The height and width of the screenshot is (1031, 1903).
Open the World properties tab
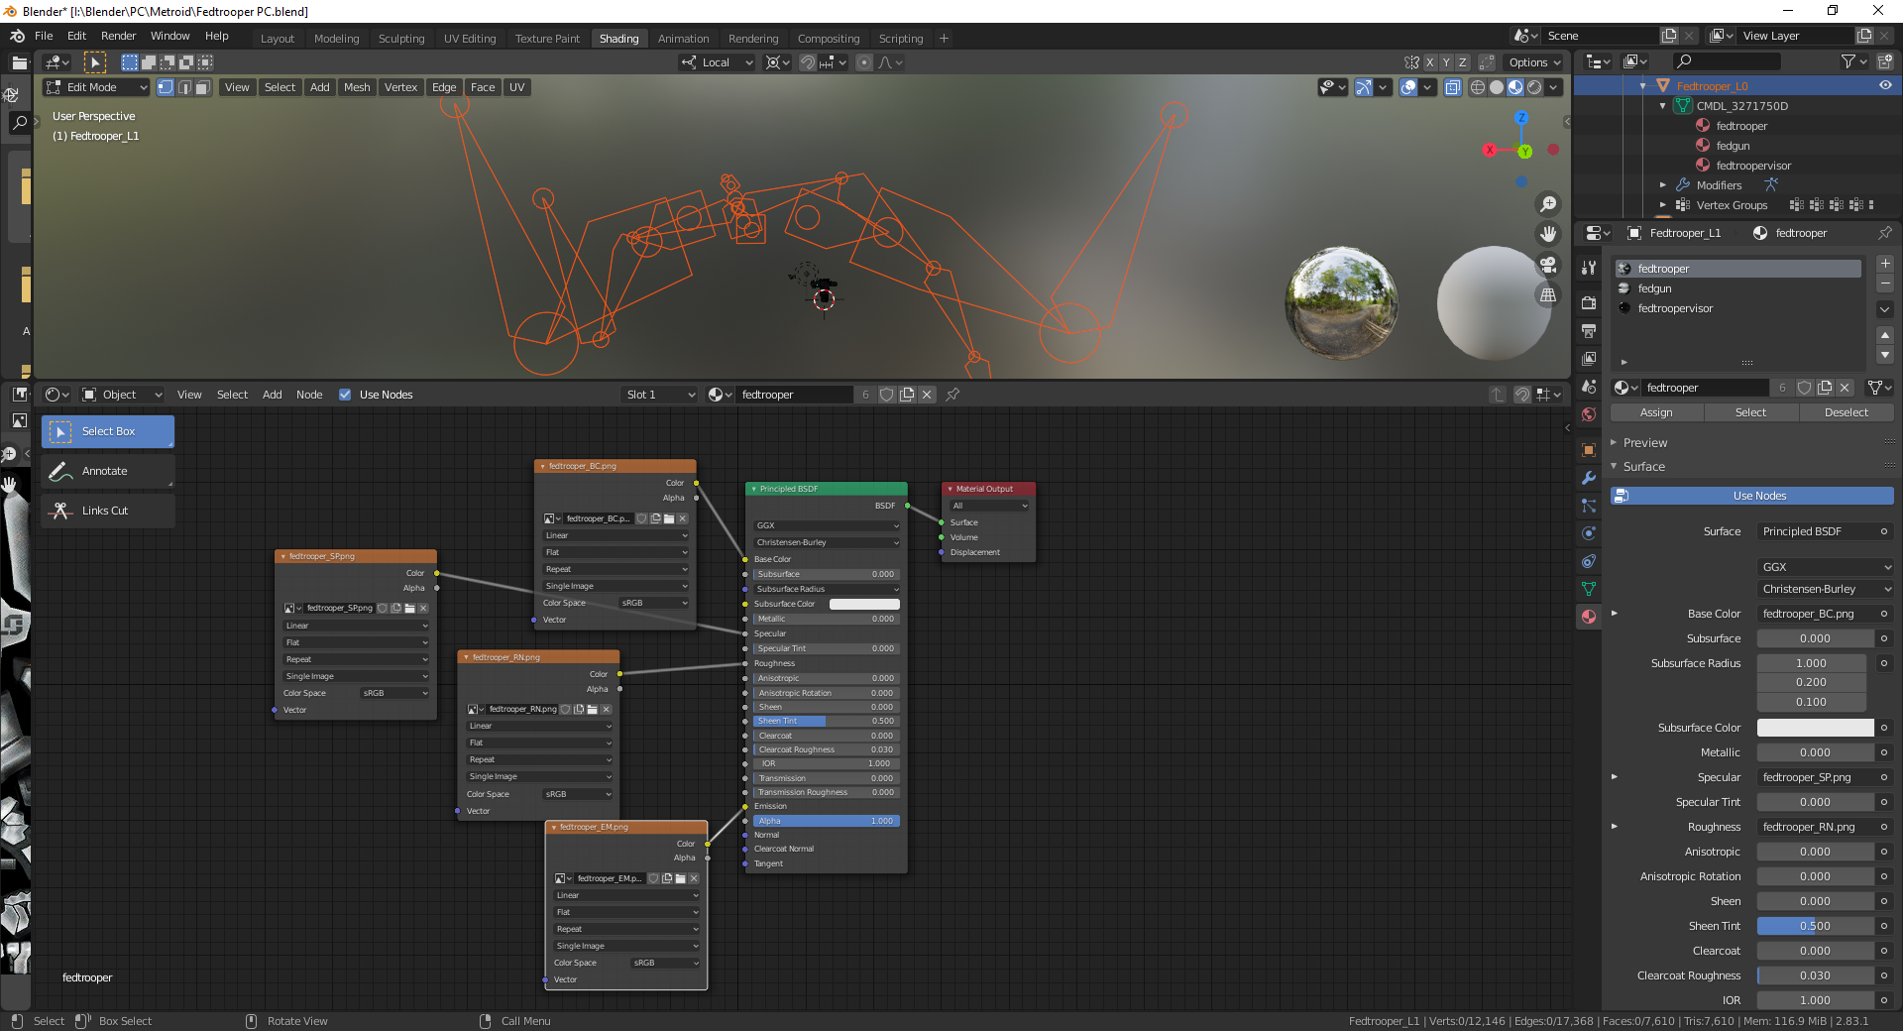tap(1589, 414)
